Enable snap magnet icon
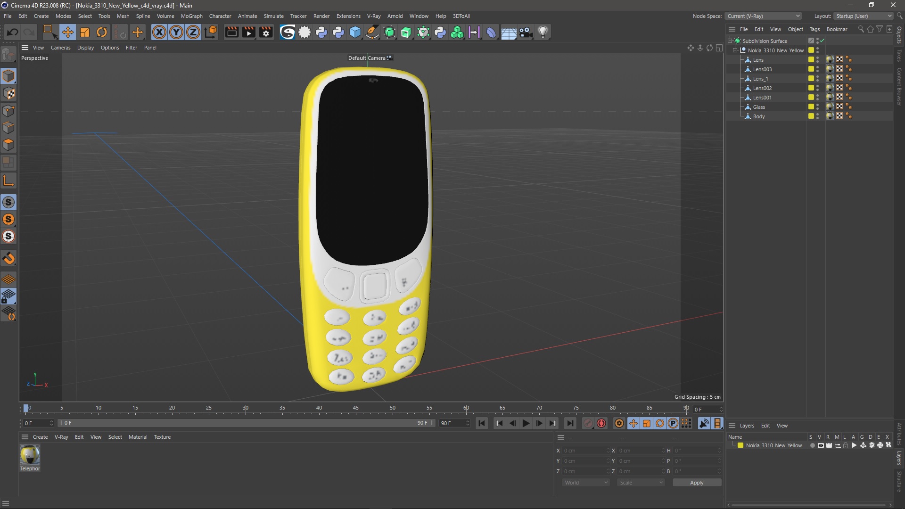905x509 pixels. (x=8, y=258)
